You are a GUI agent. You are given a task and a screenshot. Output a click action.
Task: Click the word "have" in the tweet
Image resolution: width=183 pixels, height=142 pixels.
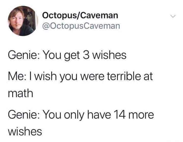(x=99, y=115)
